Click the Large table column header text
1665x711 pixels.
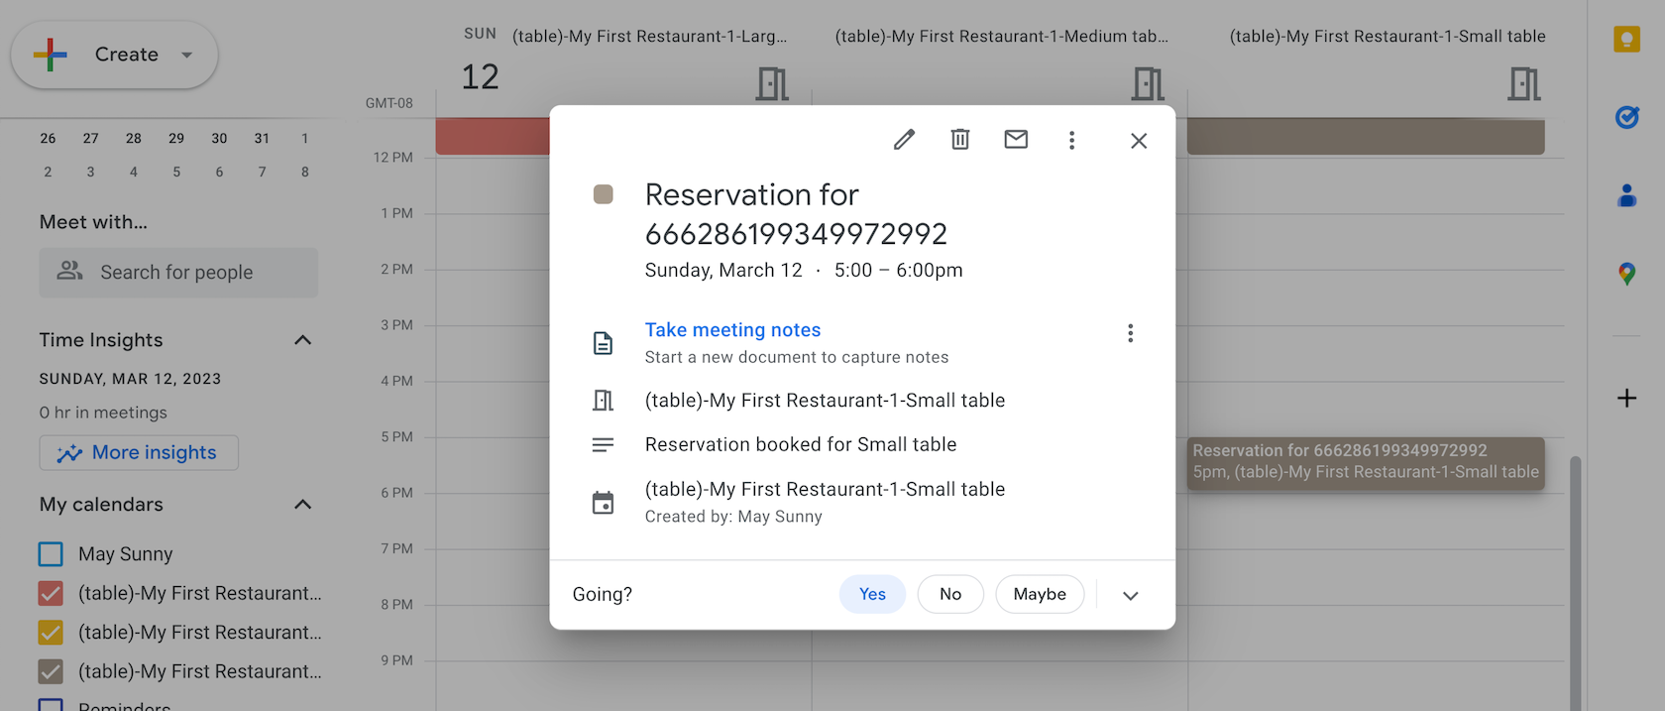pyautogui.click(x=650, y=37)
